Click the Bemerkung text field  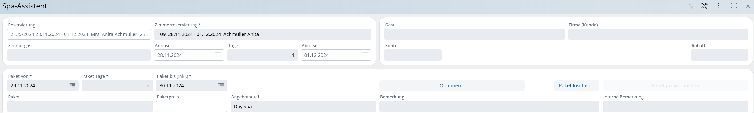pos(489,107)
